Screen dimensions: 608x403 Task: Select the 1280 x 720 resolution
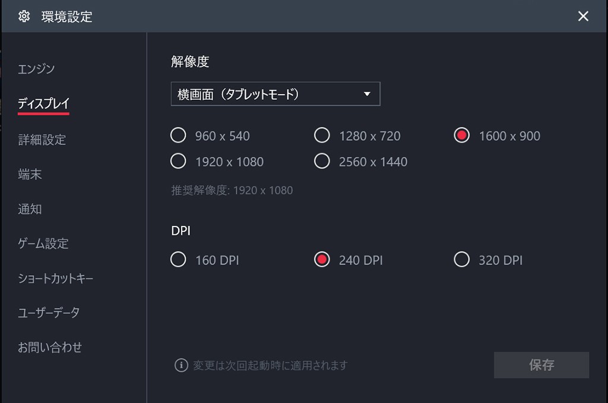click(x=322, y=136)
